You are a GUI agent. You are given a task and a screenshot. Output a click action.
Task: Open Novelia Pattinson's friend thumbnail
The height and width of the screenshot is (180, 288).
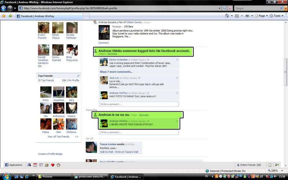pos(72,28)
